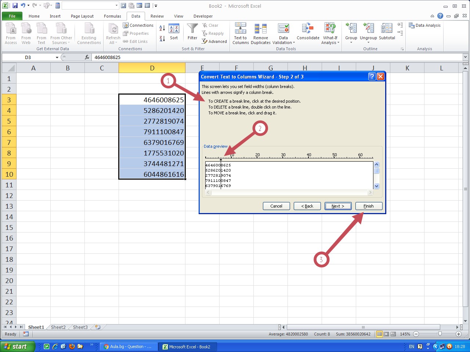The height and width of the screenshot is (352, 470).
Task: Open the Developer tab
Action: coord(203,16)
